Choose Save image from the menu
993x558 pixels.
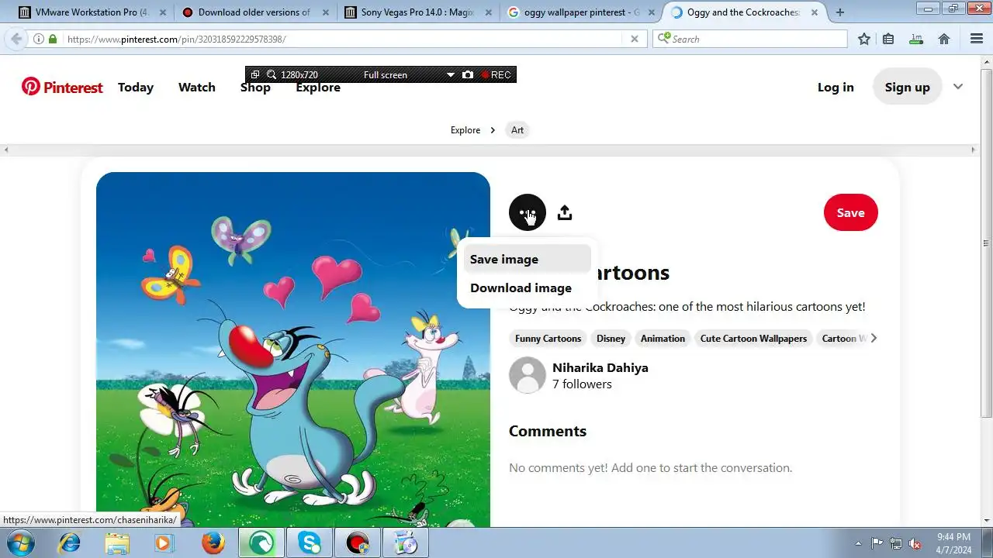[527, 260]
